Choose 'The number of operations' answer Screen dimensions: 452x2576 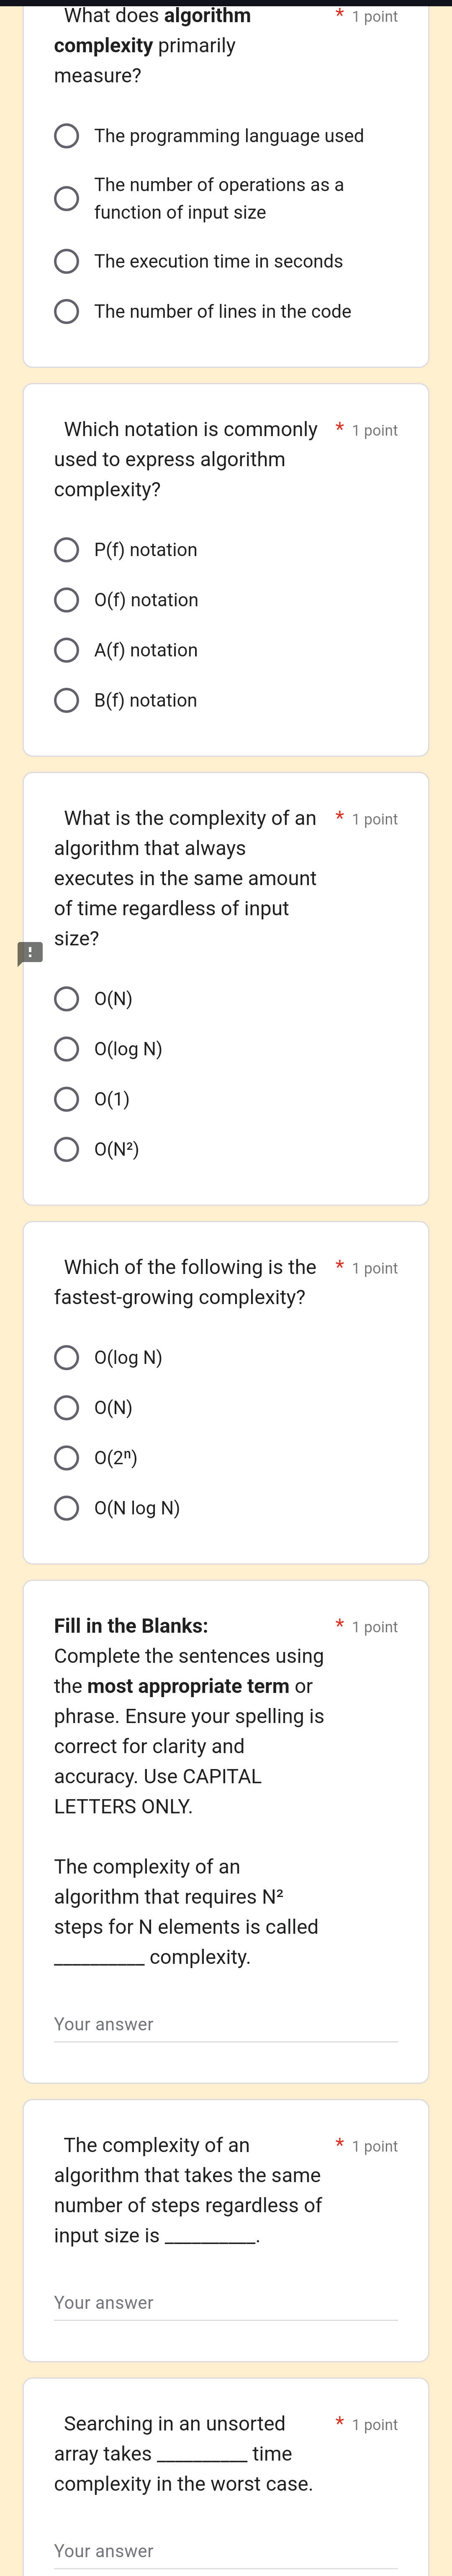tap(67, 198)
